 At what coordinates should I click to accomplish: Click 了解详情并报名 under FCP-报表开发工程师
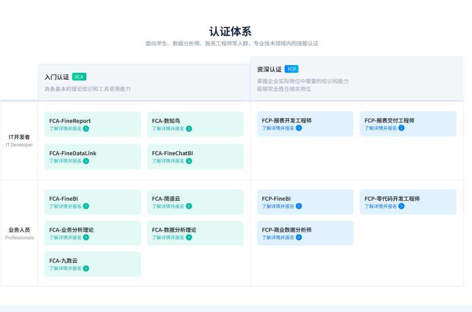278,128
